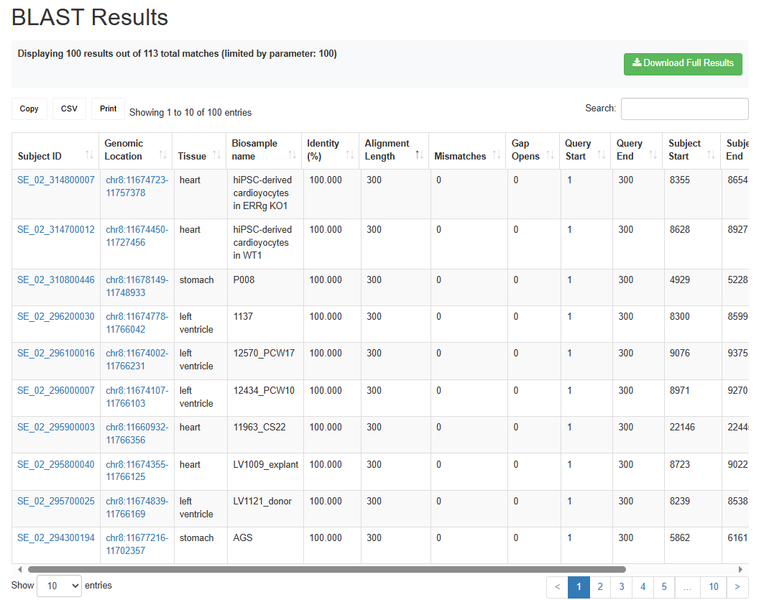Open location chr8:11674450-11727456
764x600 pixels.
137,236
